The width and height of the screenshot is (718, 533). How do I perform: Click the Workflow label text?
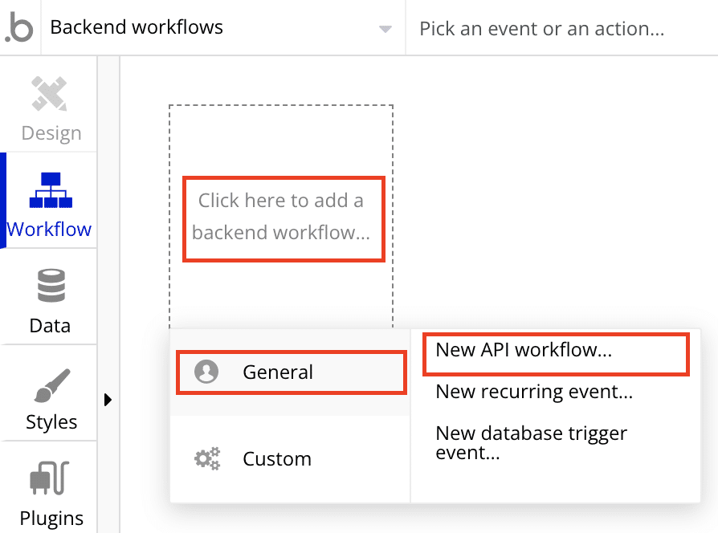pyautogui.click(x=49, y=229)
